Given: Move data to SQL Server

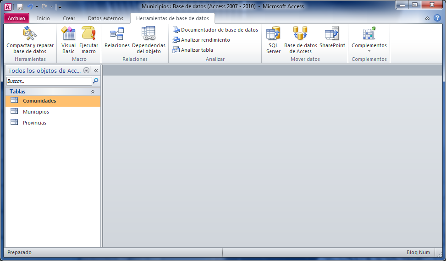Looking at the screenshot, I should (x=273, y=40).
